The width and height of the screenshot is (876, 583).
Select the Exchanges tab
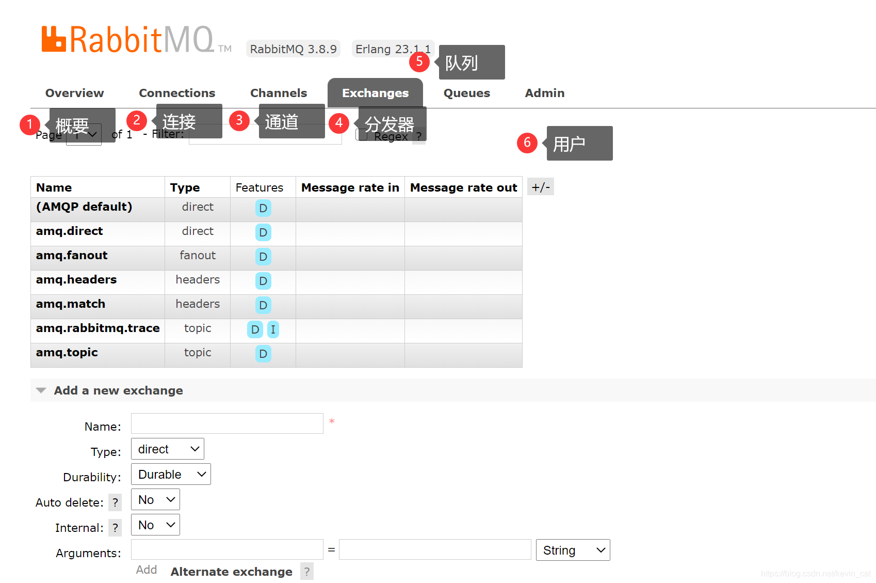(375, 93)
